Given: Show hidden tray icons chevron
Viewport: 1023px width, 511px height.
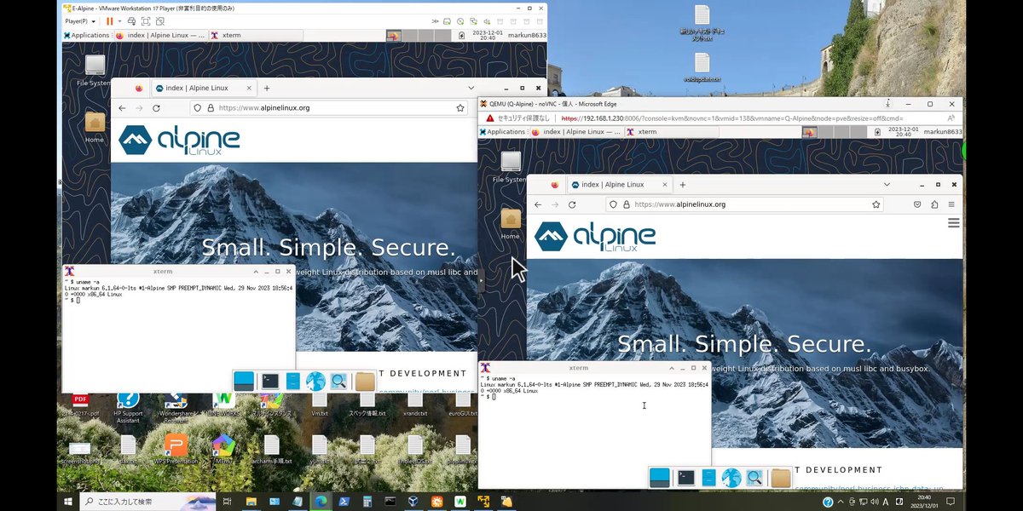Looking at the screenshot, I should pos(841,502).
